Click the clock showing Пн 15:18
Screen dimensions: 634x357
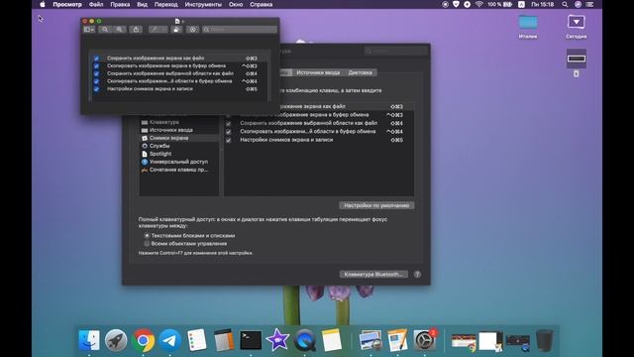[x=542, y=4]
